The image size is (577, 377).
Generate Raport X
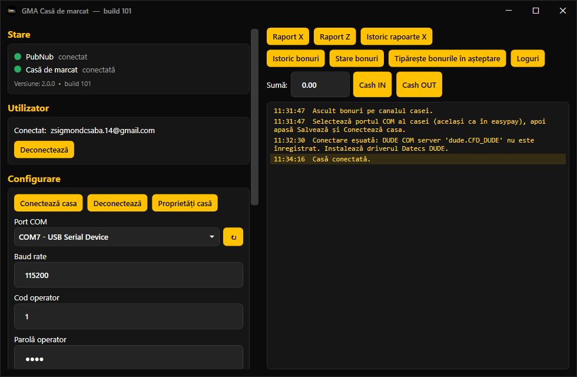tap(288, 37)
